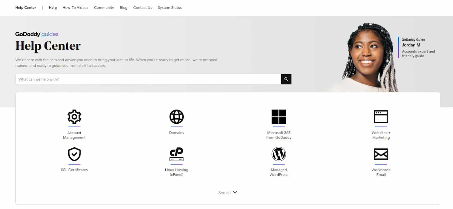This screenshot has width=453, height=209.
Task: Click the name 'Jordan M.'
Action: (411, 45)
